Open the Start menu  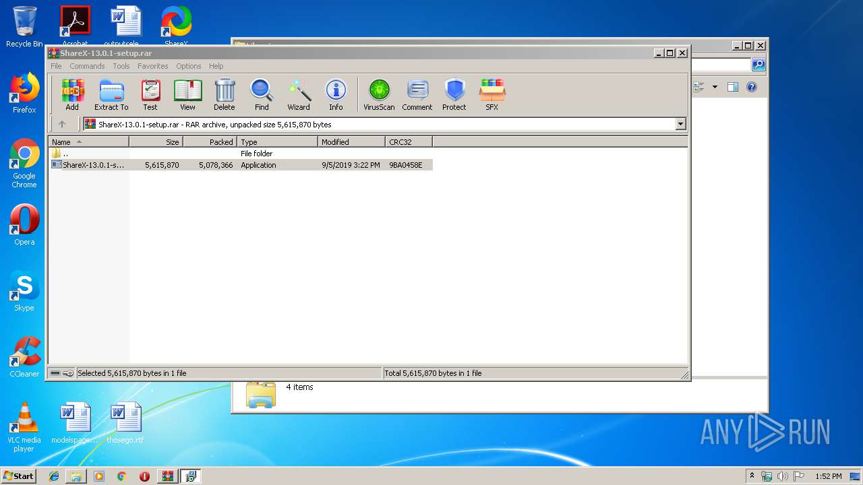pos(19,476)
